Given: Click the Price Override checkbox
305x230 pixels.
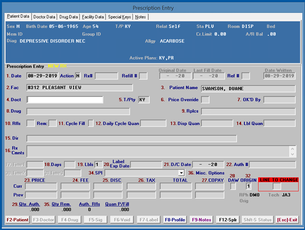Looking at the screenshot, I should (205, 100).
